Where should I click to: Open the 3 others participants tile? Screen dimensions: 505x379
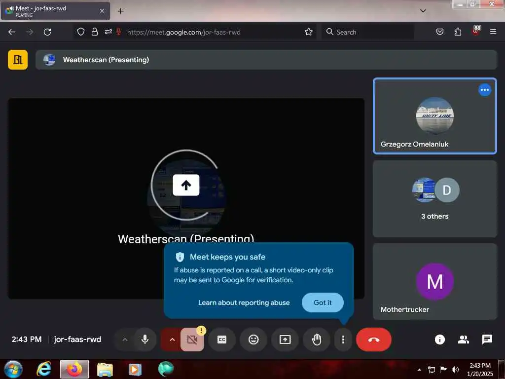tap(435, 199)
